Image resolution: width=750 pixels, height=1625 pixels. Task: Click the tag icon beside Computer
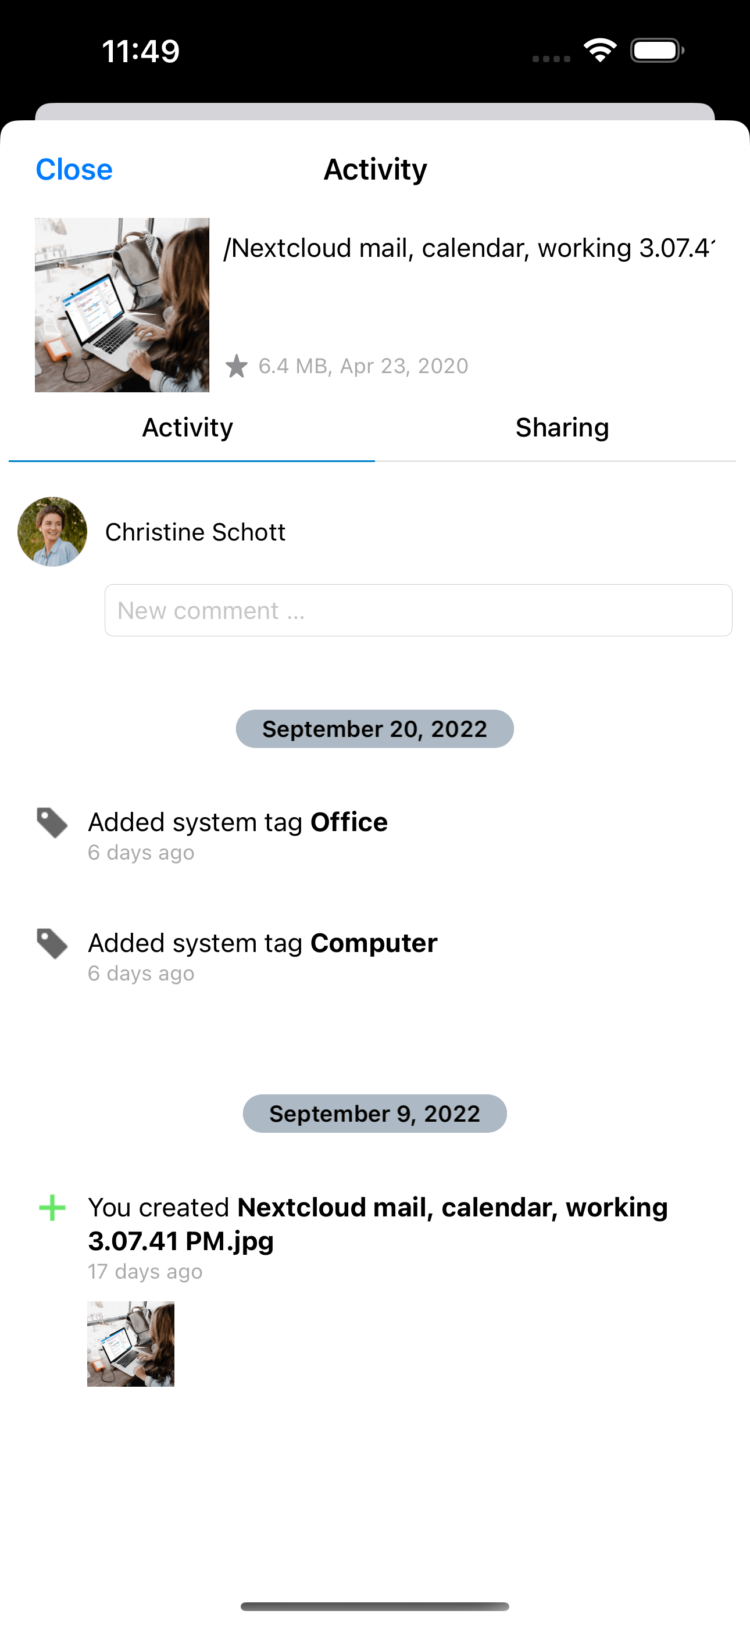52,944
